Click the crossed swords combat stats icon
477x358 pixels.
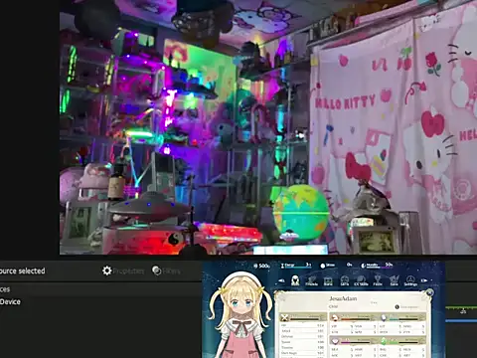point(284,318)
